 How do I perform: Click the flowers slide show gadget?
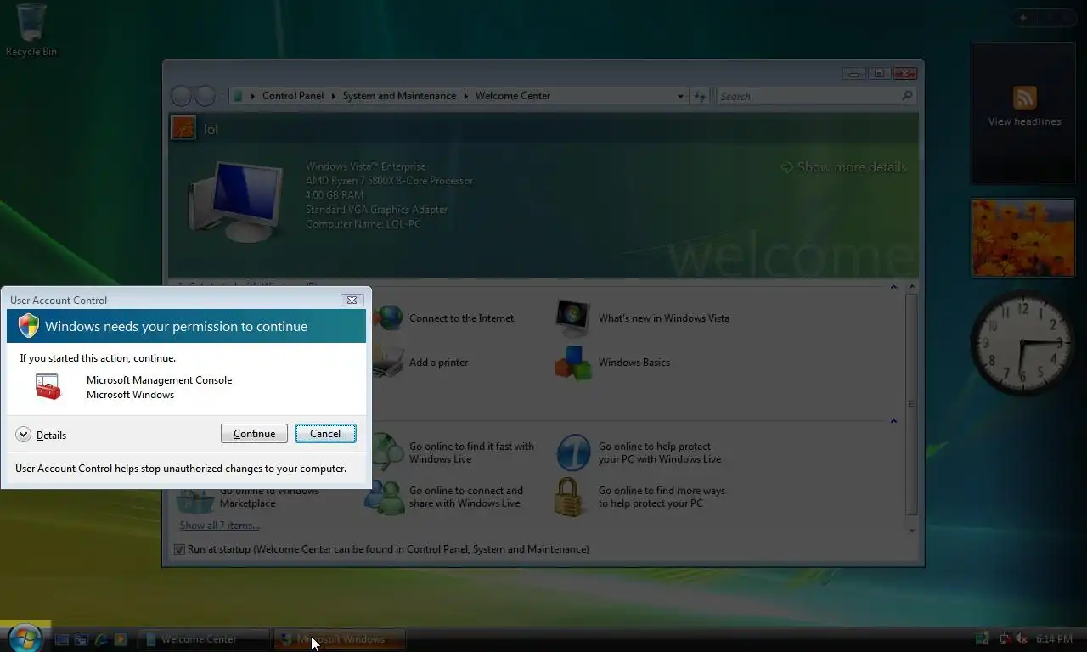1023,238
